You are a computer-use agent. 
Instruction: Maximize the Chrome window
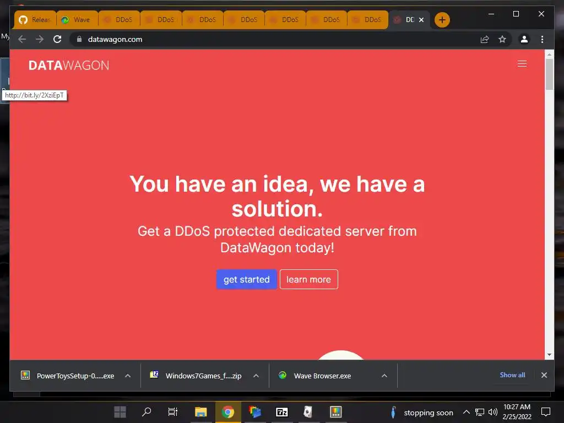coord(516,14)
